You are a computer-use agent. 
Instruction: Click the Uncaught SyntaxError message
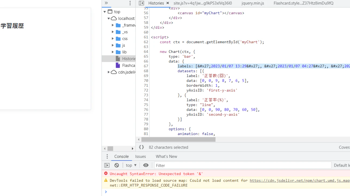pos(156,174)
